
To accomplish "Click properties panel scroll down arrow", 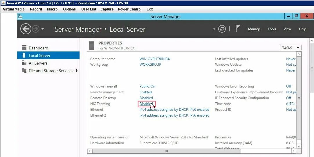I will coord(299,146).
